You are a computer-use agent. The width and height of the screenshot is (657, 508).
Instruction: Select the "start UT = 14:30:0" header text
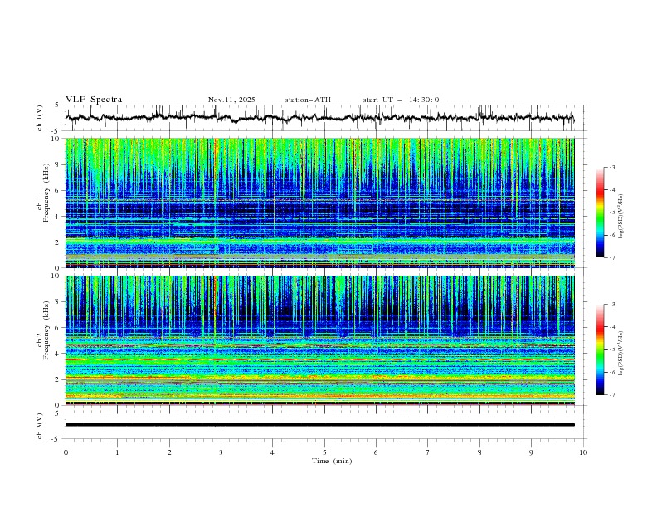(401, 100)
